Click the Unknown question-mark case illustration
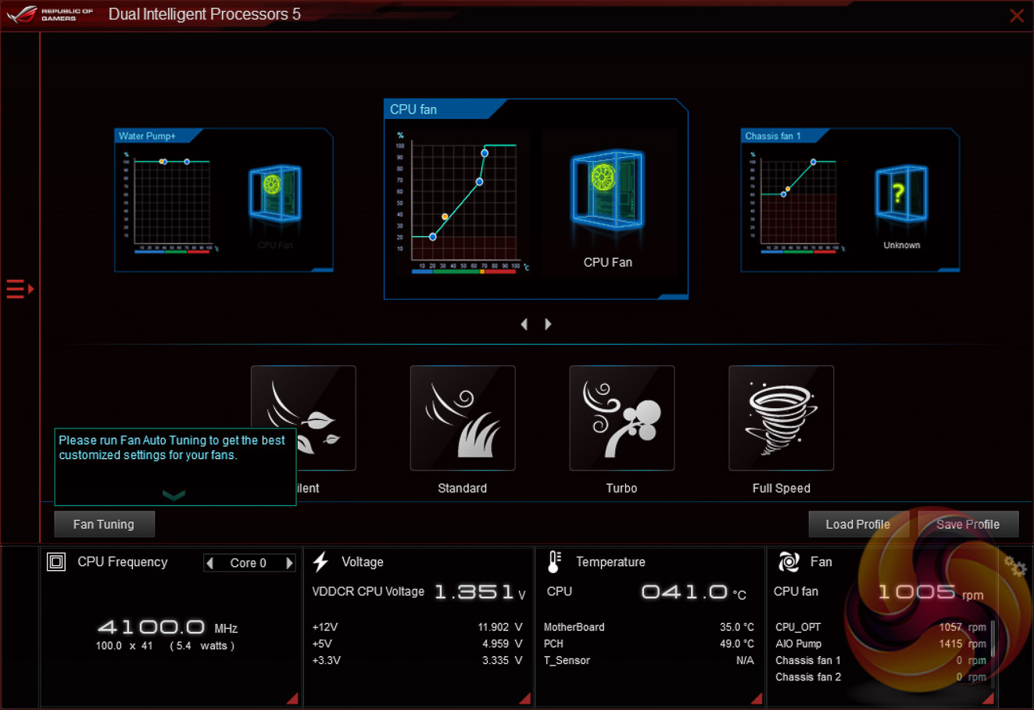The height and width of the screenshot is (710, 1034). pos(901,193)
